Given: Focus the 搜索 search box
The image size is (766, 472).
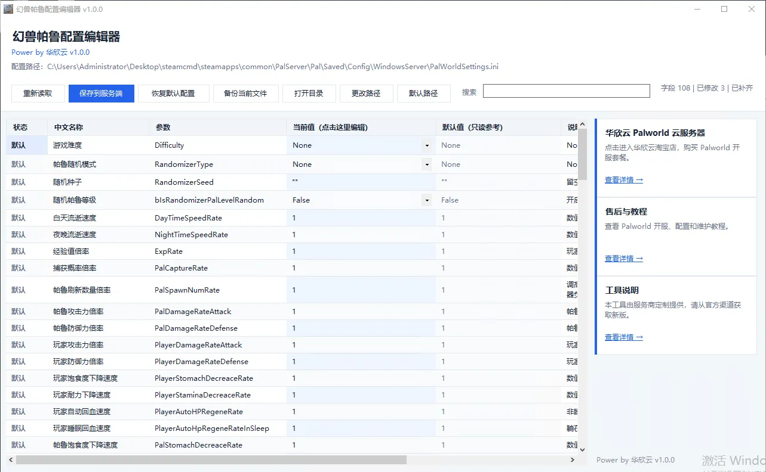Looking at the screenshot, I should click(x=566, y=91).
